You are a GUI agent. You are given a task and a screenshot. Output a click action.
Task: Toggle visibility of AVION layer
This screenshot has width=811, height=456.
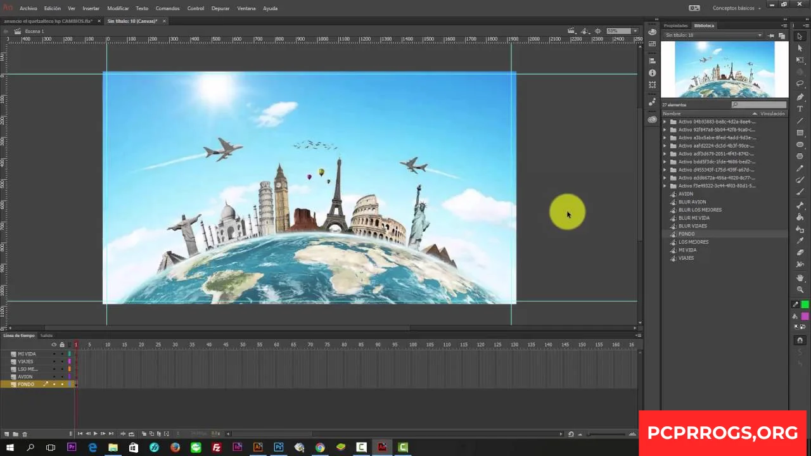click(x=54, y=377)
